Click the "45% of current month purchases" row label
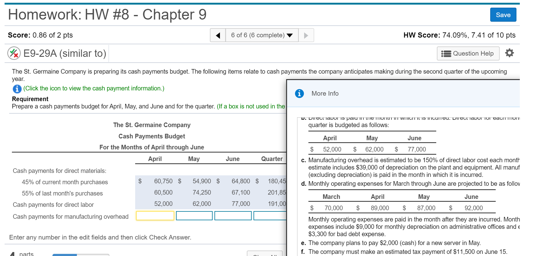543x256 pixels. tap(65, 182)
